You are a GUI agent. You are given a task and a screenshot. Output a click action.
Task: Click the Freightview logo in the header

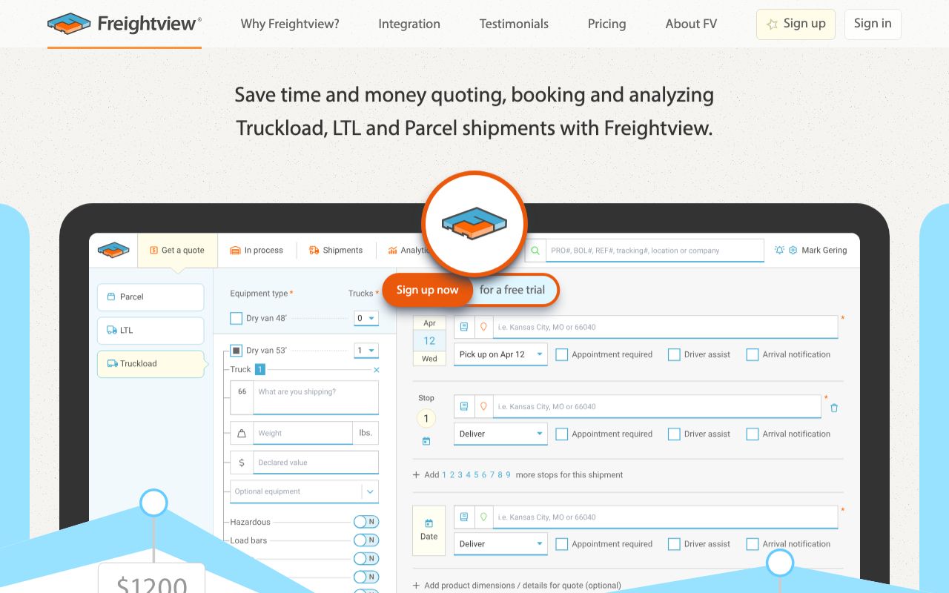[125, 24]
